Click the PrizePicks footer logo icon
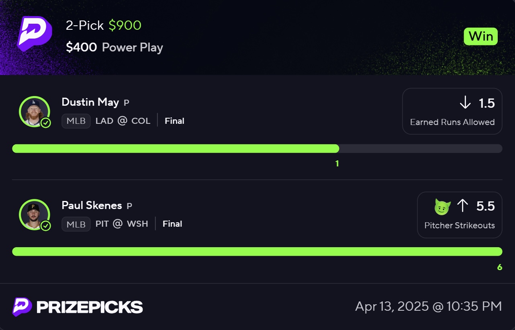 (x=22, y=307)
